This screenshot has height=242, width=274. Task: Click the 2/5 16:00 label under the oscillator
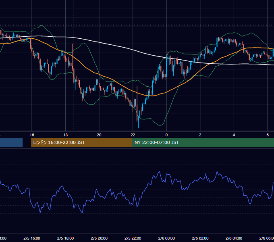(x=32, y=238)
